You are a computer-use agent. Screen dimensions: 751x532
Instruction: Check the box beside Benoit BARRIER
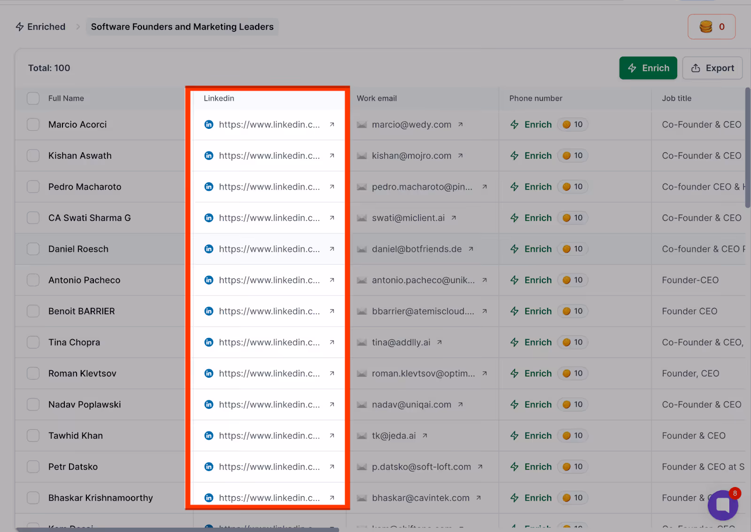coord(33,311)
